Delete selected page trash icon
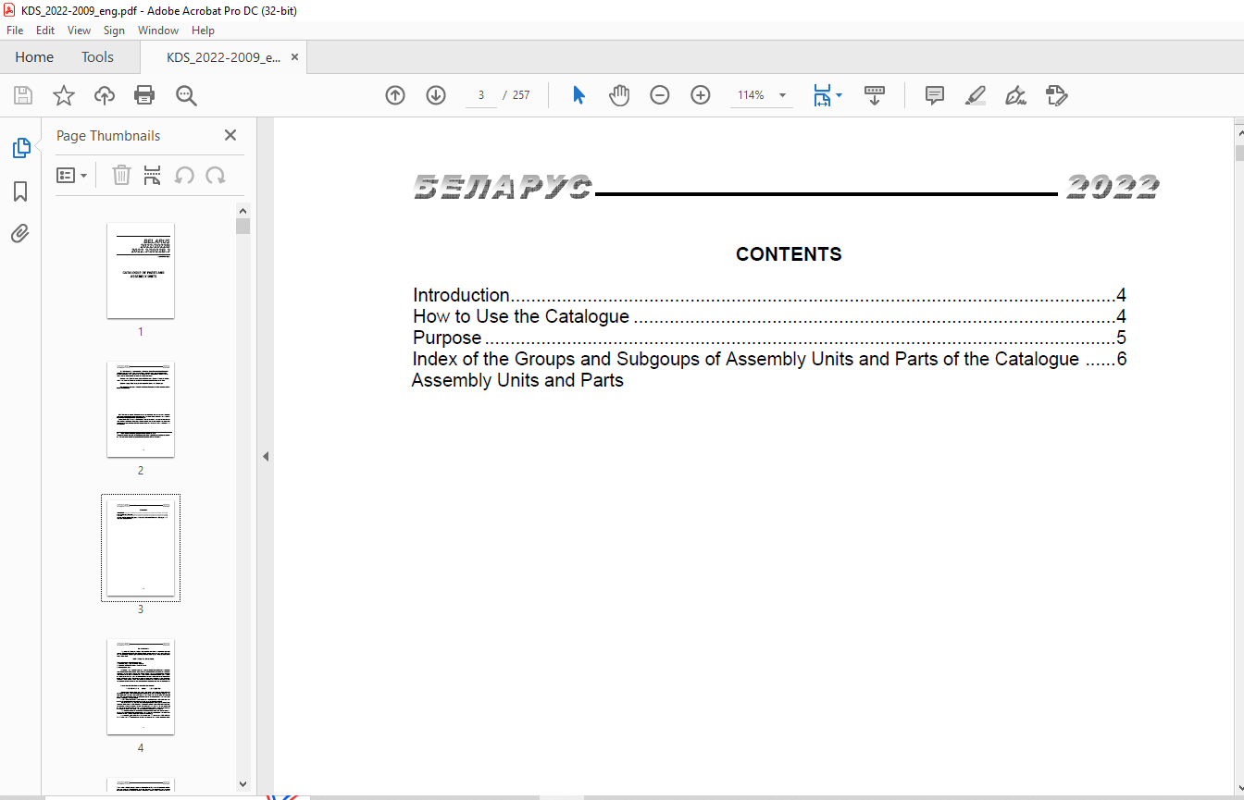This screenshot has height=800, width=1244. (x=121, y=175)
